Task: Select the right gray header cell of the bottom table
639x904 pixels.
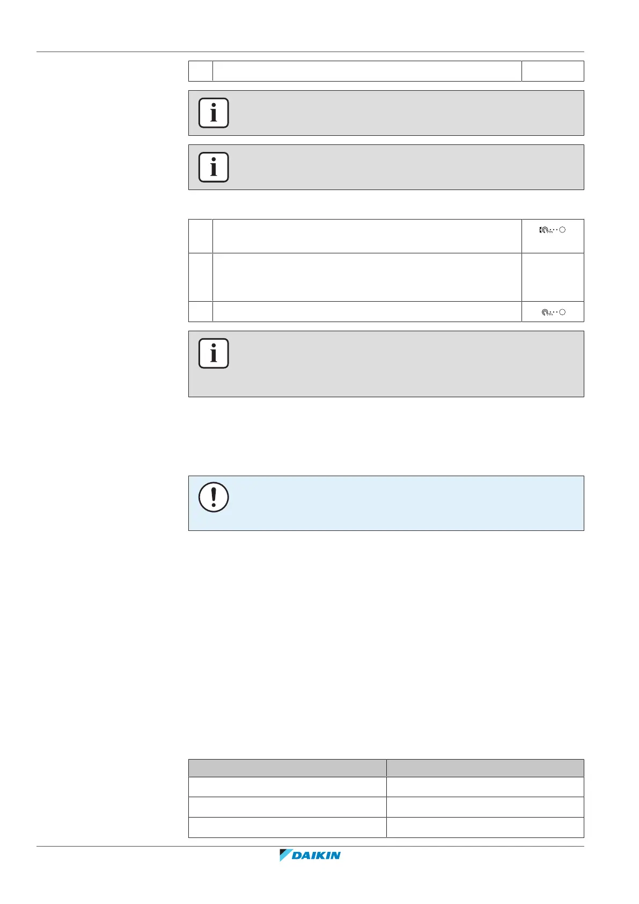Action: [x=485, y=768]
